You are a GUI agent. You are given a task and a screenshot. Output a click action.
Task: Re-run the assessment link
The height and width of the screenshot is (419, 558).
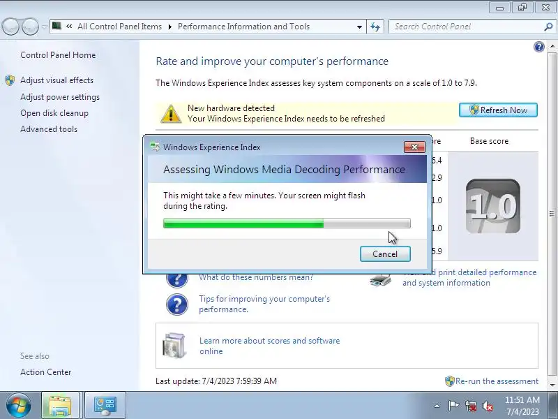497,381
